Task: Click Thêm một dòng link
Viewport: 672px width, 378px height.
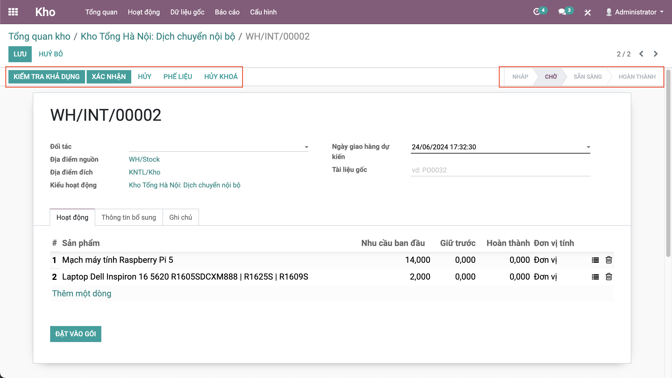Action: pyautogui.click(x=82, y=293)
